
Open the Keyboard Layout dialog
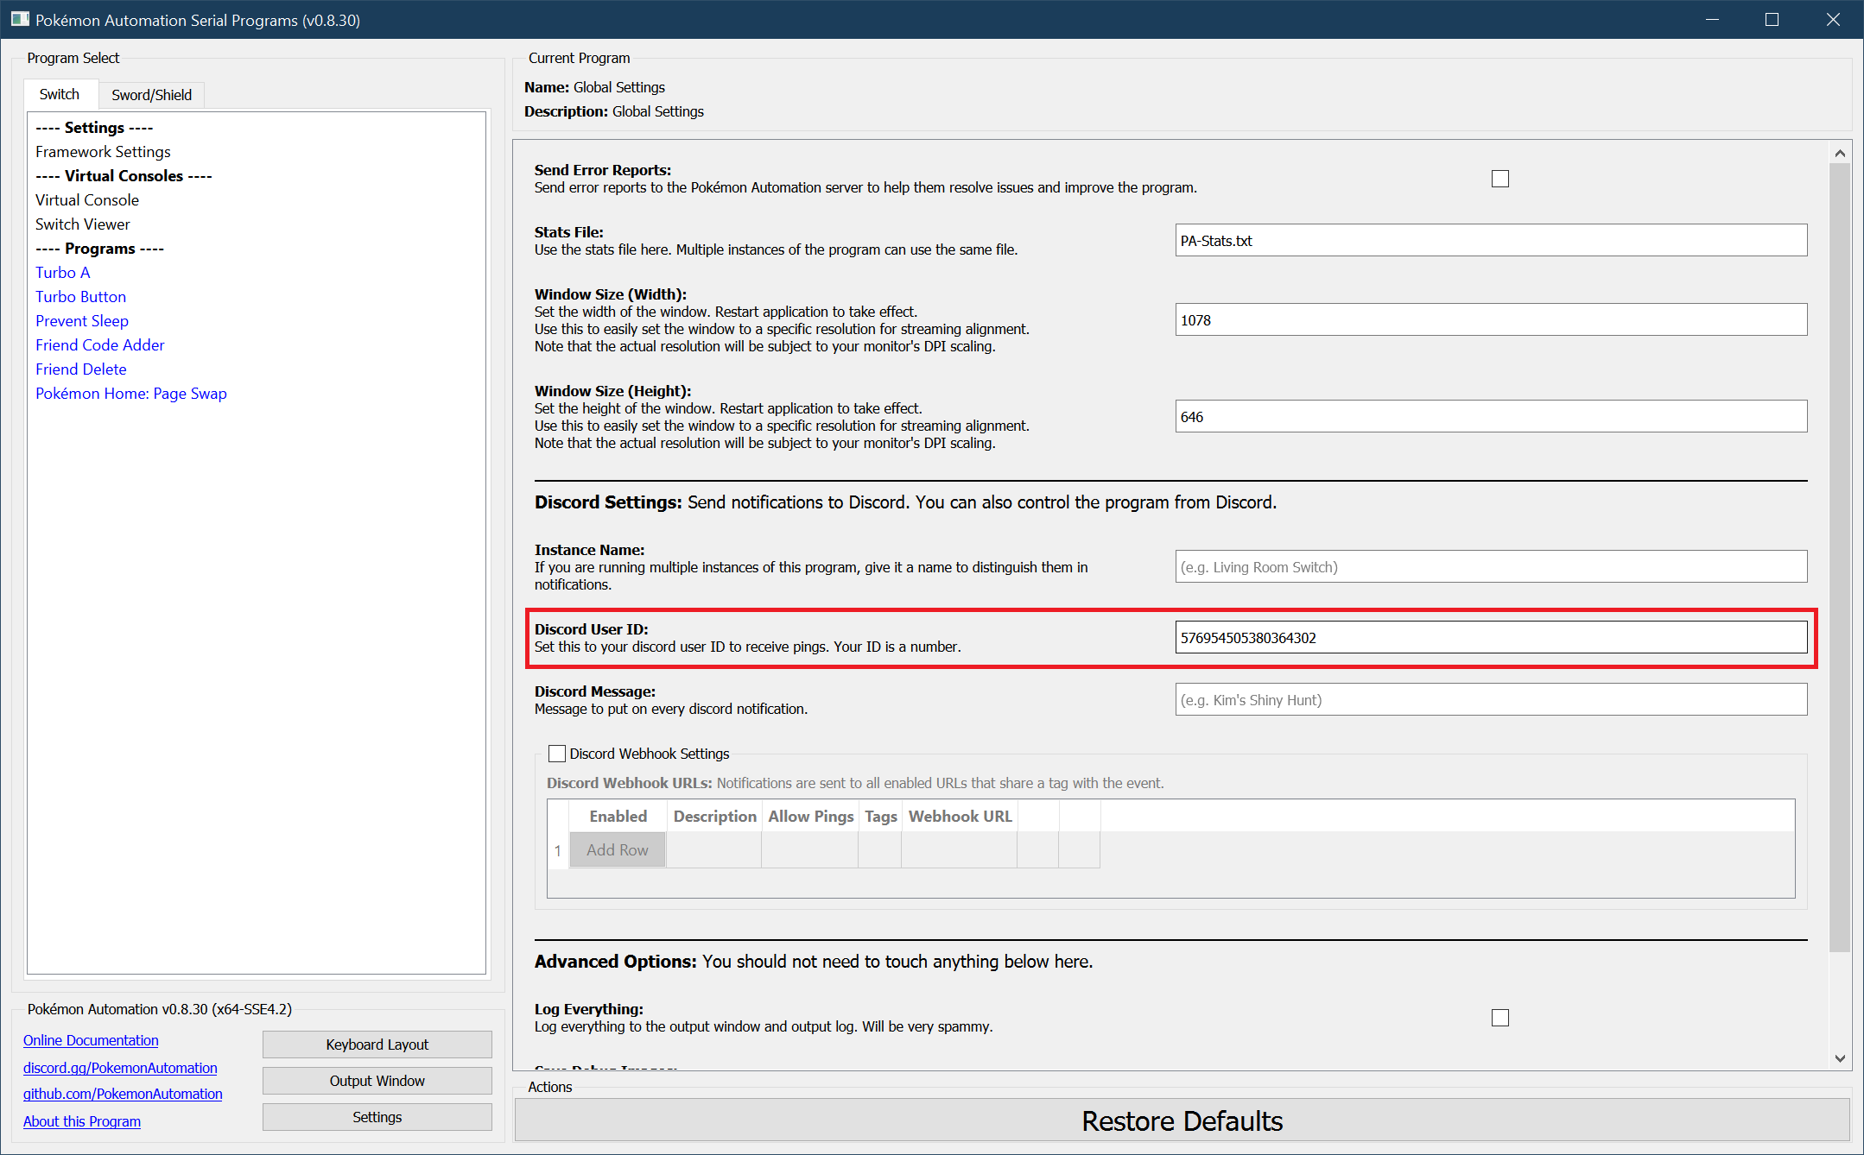[x=377, y=1045]
